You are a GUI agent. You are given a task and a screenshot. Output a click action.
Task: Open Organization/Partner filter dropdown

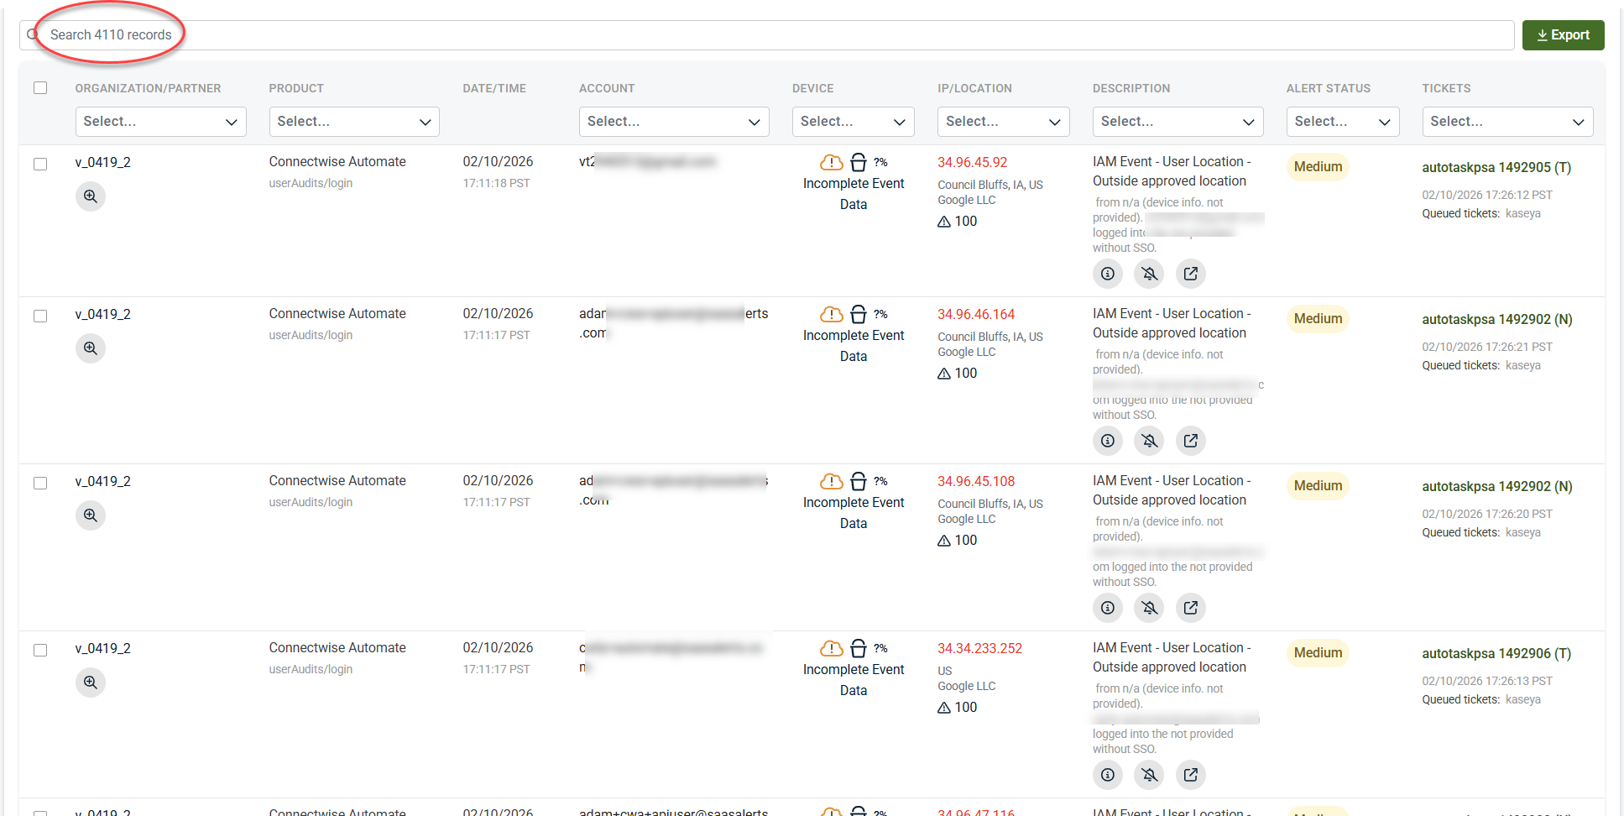coord(160,122)
